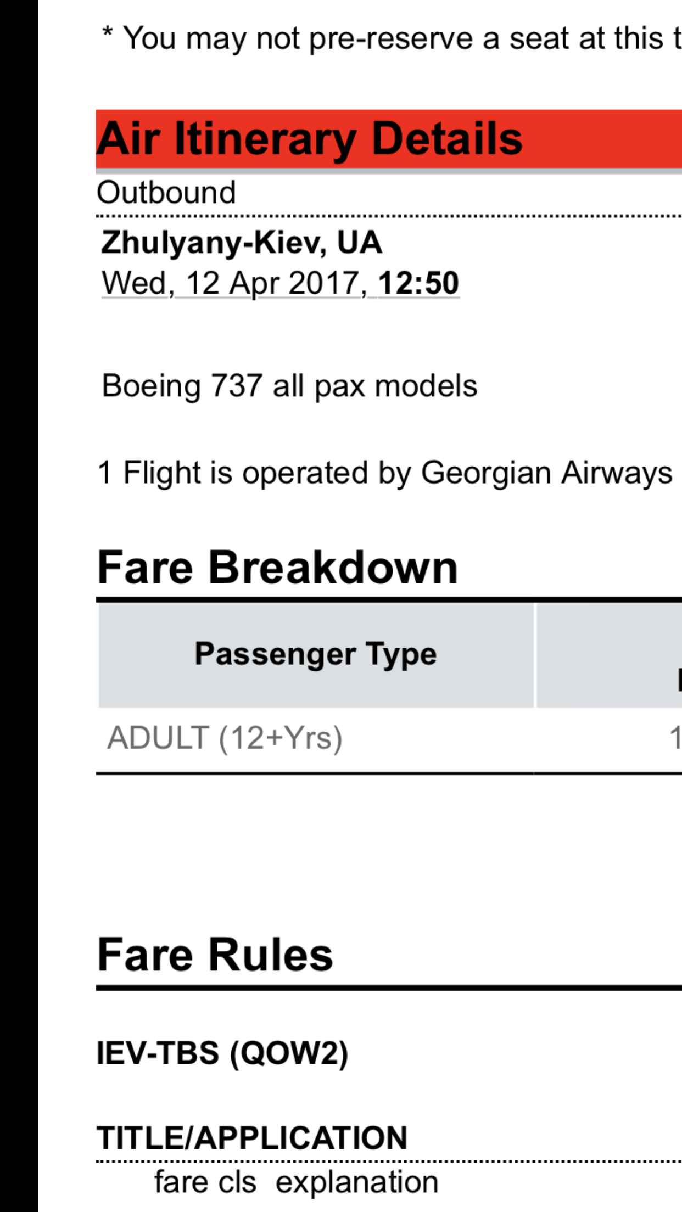Image resolution: width=682 pixels, height=1212 pixels.
Task: Tap the Wed, 12 Apr 2017 date link
Action: pos(234,283)
